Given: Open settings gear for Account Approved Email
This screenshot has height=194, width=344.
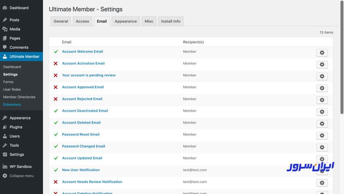Looking at the screenshot, I should coord(322,88).
